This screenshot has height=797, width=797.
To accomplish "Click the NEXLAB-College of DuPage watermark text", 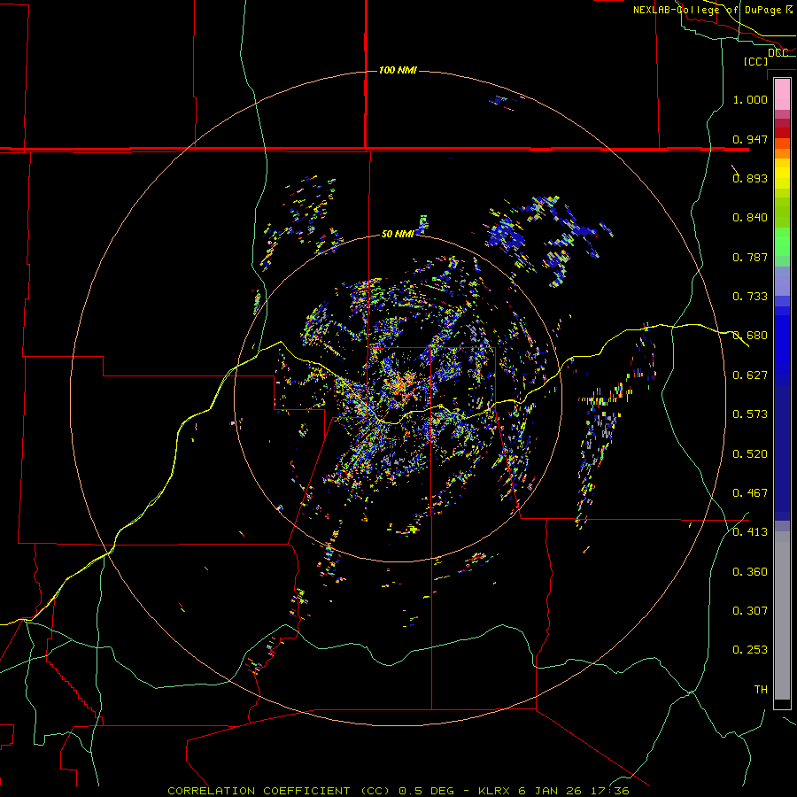I will (713, 10).
